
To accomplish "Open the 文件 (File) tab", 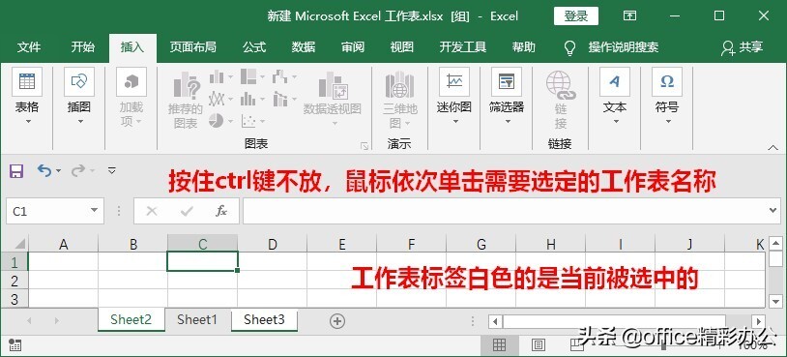I will [x=29, y=47].
